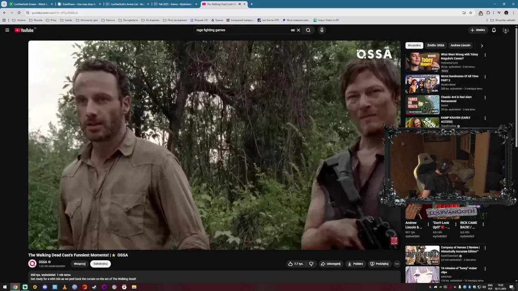Open VLC from the Windows taskbar
Screen dimensions: 518x291
[65, 287]
